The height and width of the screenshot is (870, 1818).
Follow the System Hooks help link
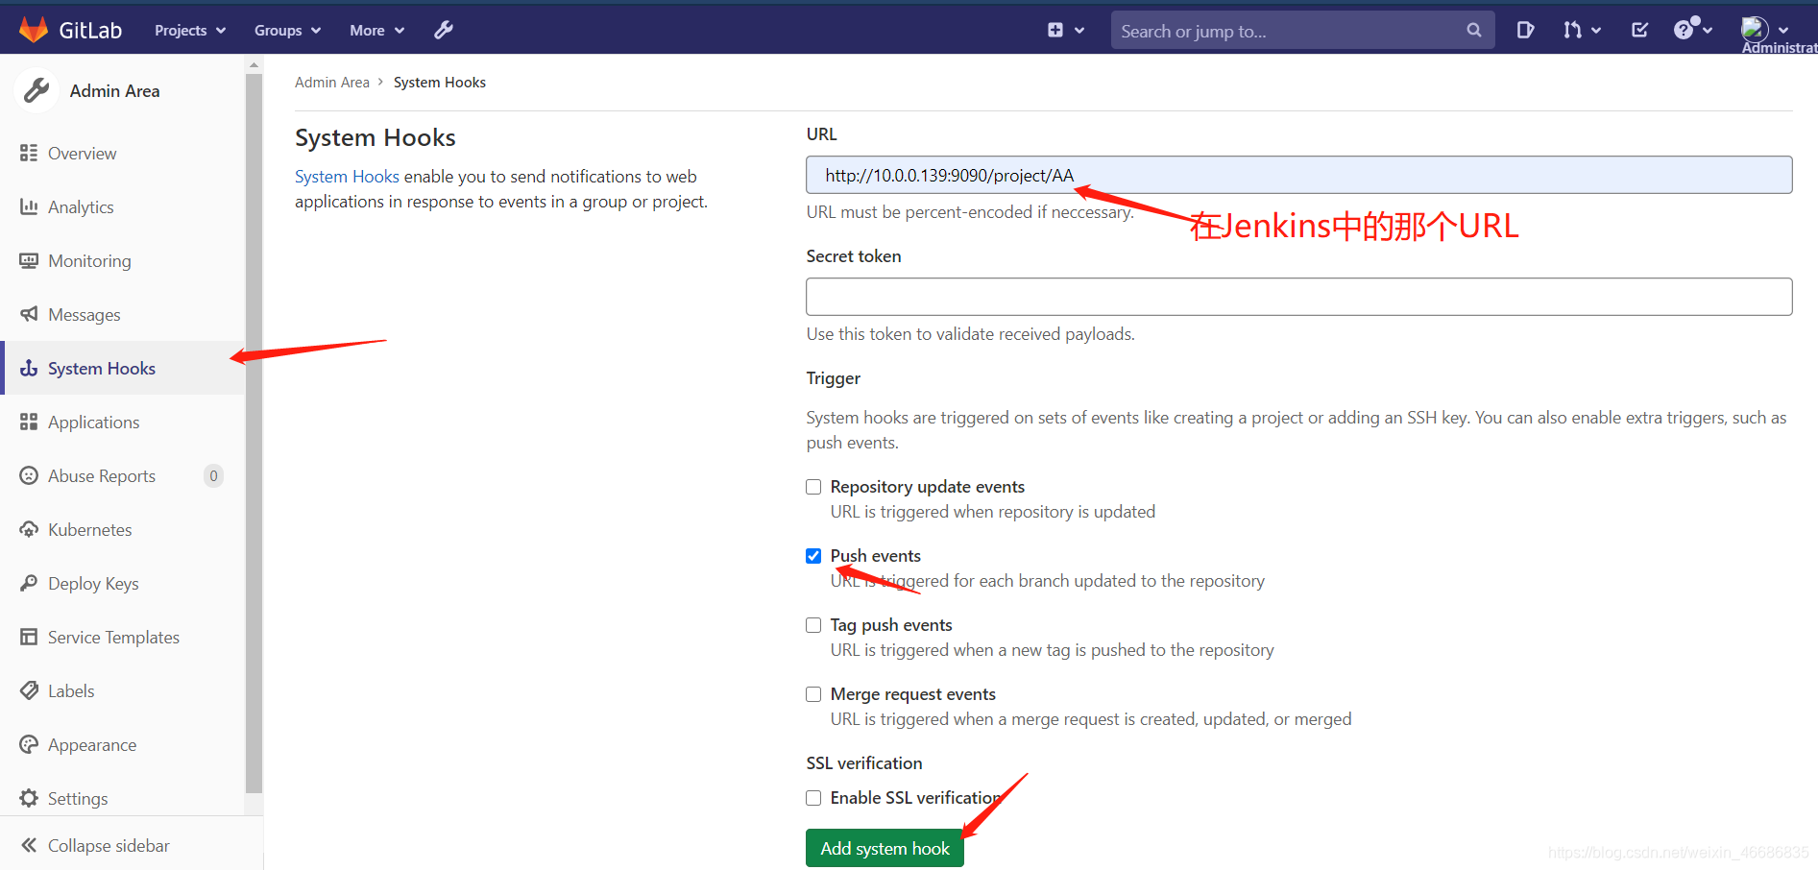pos(347,177)
